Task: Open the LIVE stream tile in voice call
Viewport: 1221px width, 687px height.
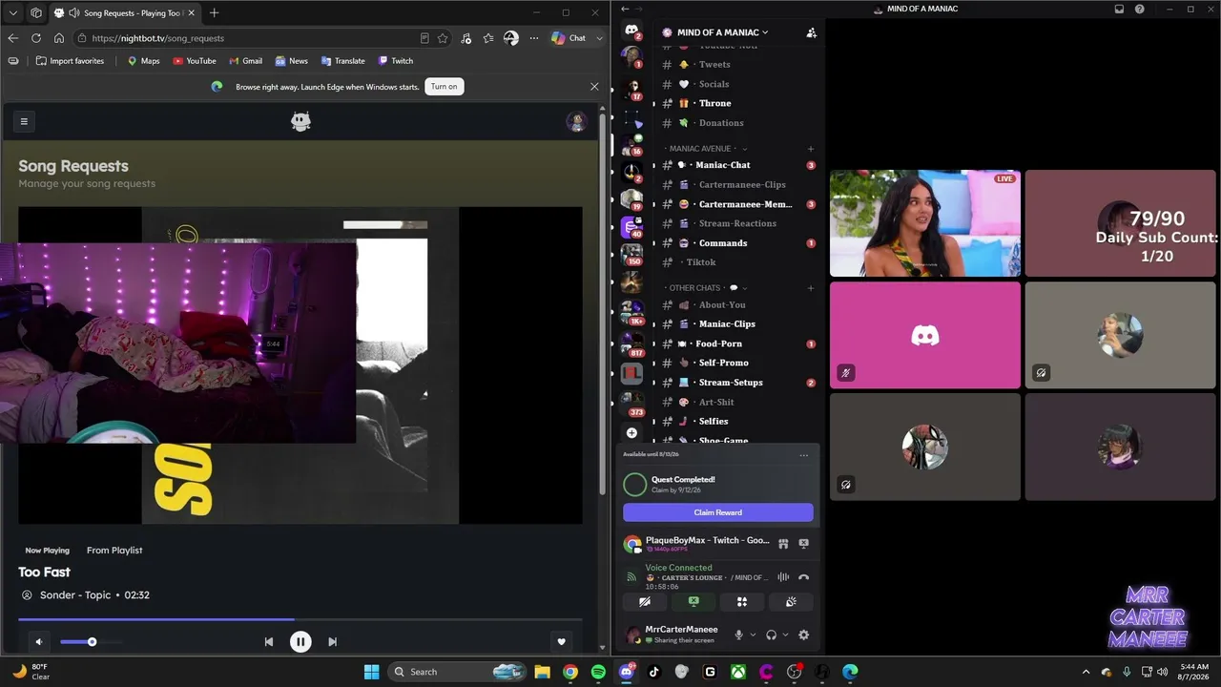Action: point(924,223)
